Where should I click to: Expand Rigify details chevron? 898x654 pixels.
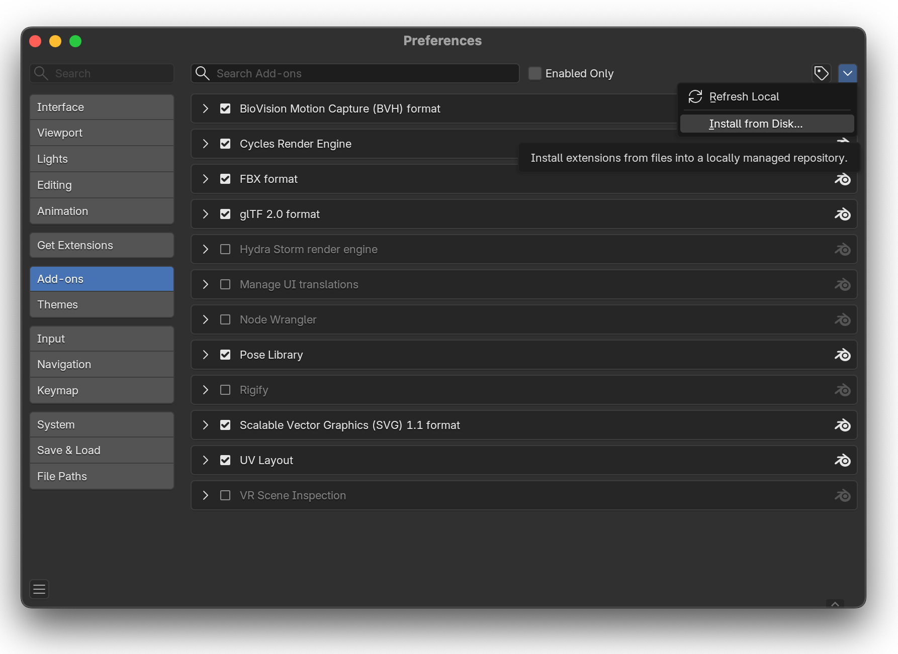coord(205,390)
